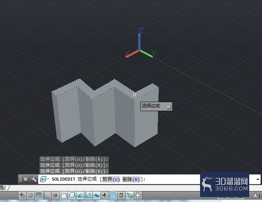The image size is (262, 202).
Task: Toggle Ortho Mode button
Action: click(x=47, y=195)
